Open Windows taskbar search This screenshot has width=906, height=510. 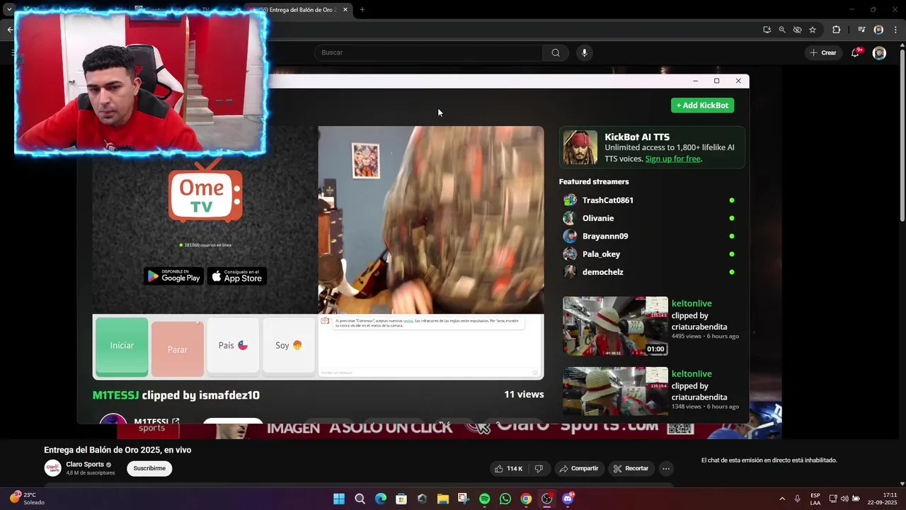(x=360, y=499)
